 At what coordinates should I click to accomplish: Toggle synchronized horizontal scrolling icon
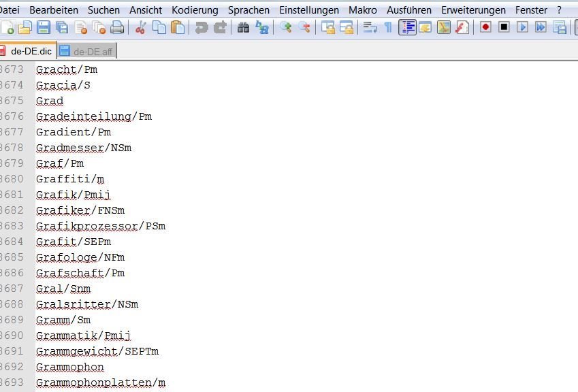tap(347, 28)
